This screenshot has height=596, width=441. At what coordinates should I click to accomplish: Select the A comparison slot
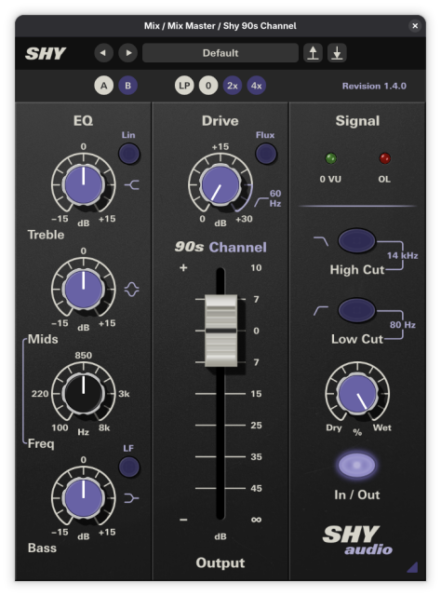pyautogui.click(x=103, y=86)
